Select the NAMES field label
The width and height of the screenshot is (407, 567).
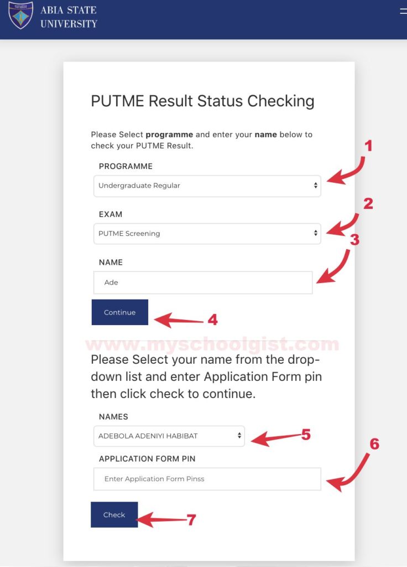(x=110, y=416)
